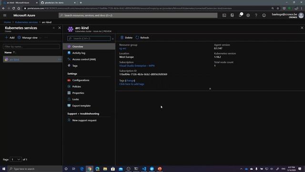This screenshot has width=305, height=172.
Task: Go to Kubernetes services breadcrumb
Action: point(27,22)
